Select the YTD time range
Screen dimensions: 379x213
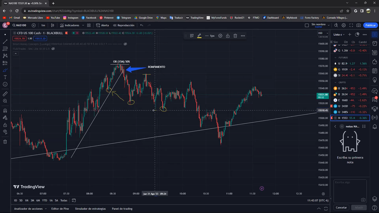(45, 200)
